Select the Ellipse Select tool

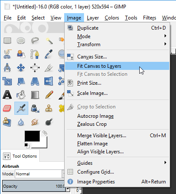(x=21, y=41)
